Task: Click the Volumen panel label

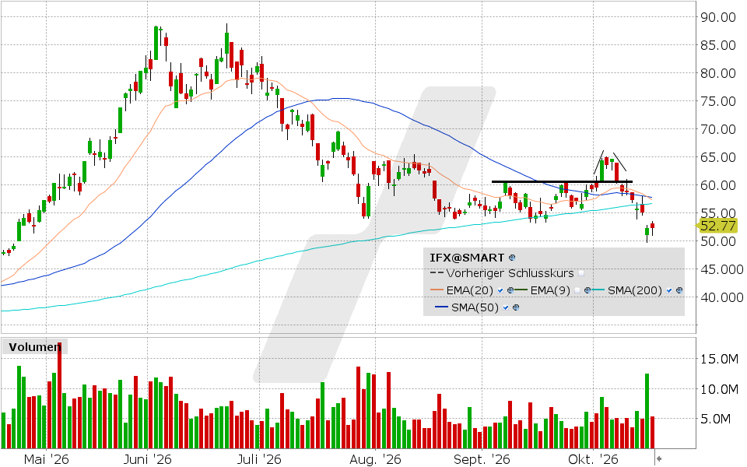Action: coord(35,347)
